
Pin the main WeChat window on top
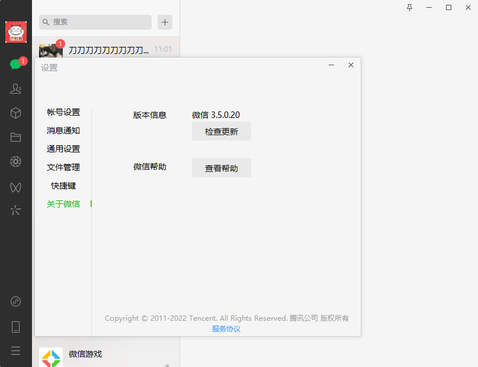(409, 8)
